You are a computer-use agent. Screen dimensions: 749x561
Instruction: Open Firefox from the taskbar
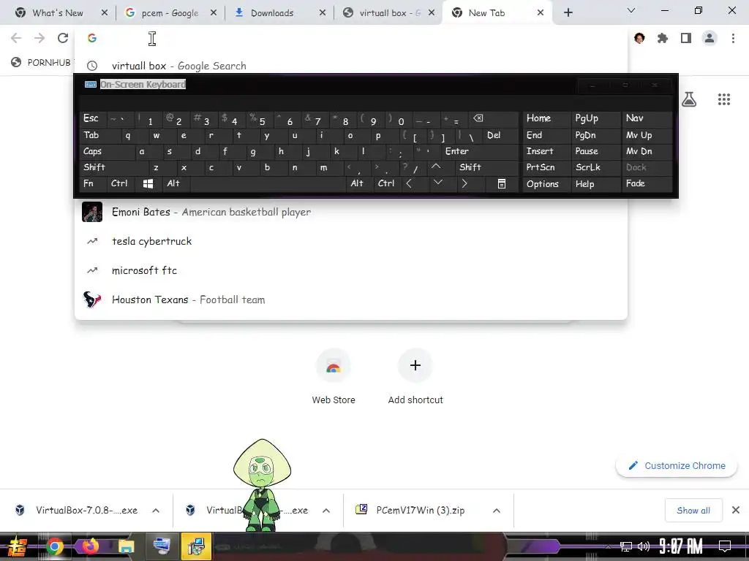point(90,546)
